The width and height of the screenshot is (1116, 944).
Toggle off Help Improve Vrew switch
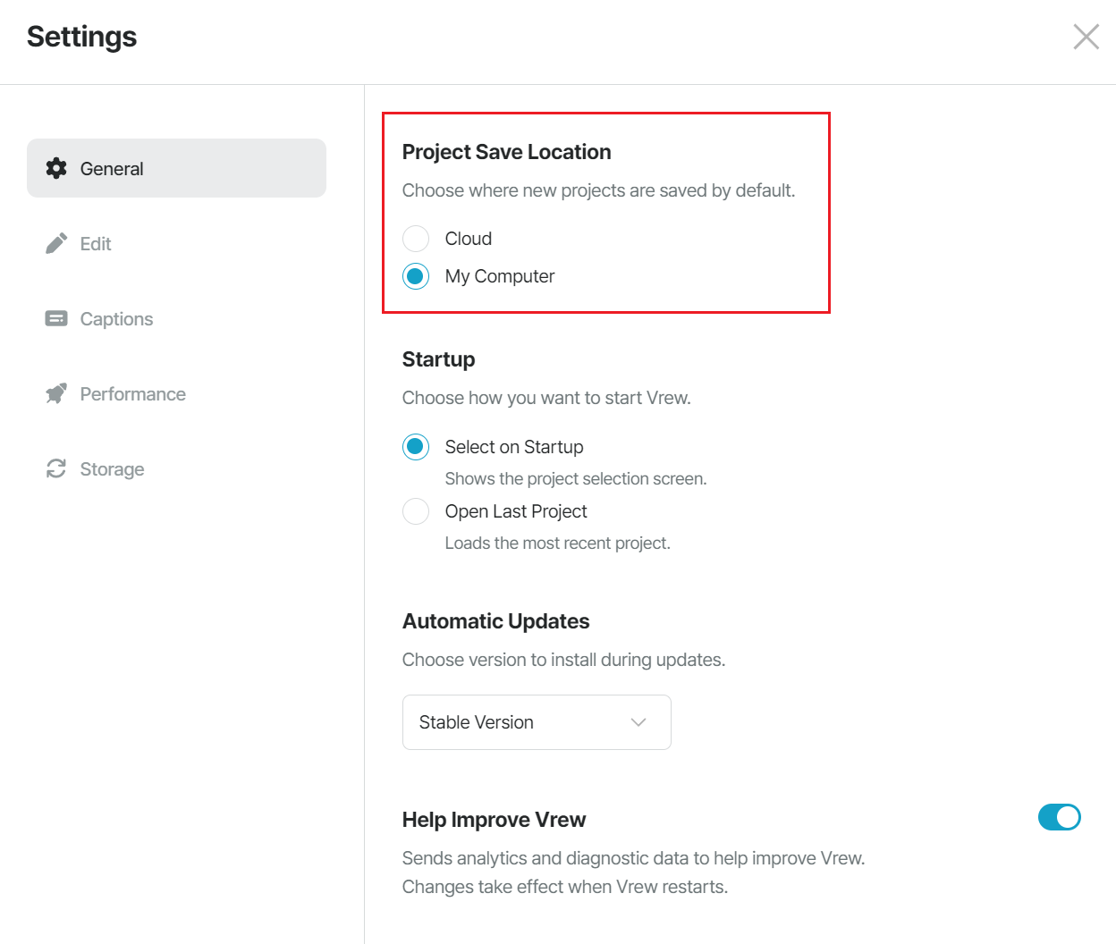(1060, 817)
